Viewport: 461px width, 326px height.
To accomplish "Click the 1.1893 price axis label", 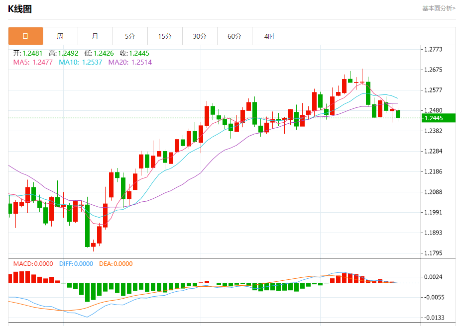I will click(x=433, y=233).
